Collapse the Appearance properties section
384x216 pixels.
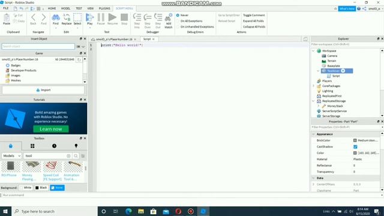pyautogui.click(x=313, y=134)
